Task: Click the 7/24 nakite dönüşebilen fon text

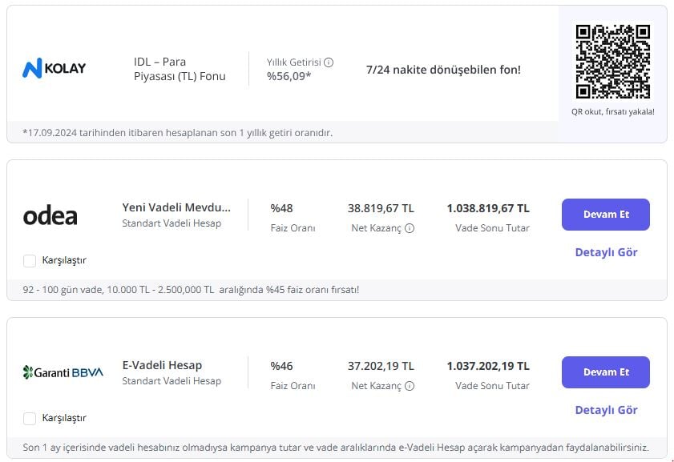Action: (x=442, y=70)
